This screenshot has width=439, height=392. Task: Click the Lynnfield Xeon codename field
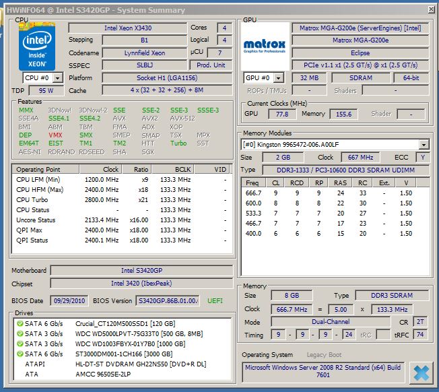pyautogui.click(x=145, y=53)
